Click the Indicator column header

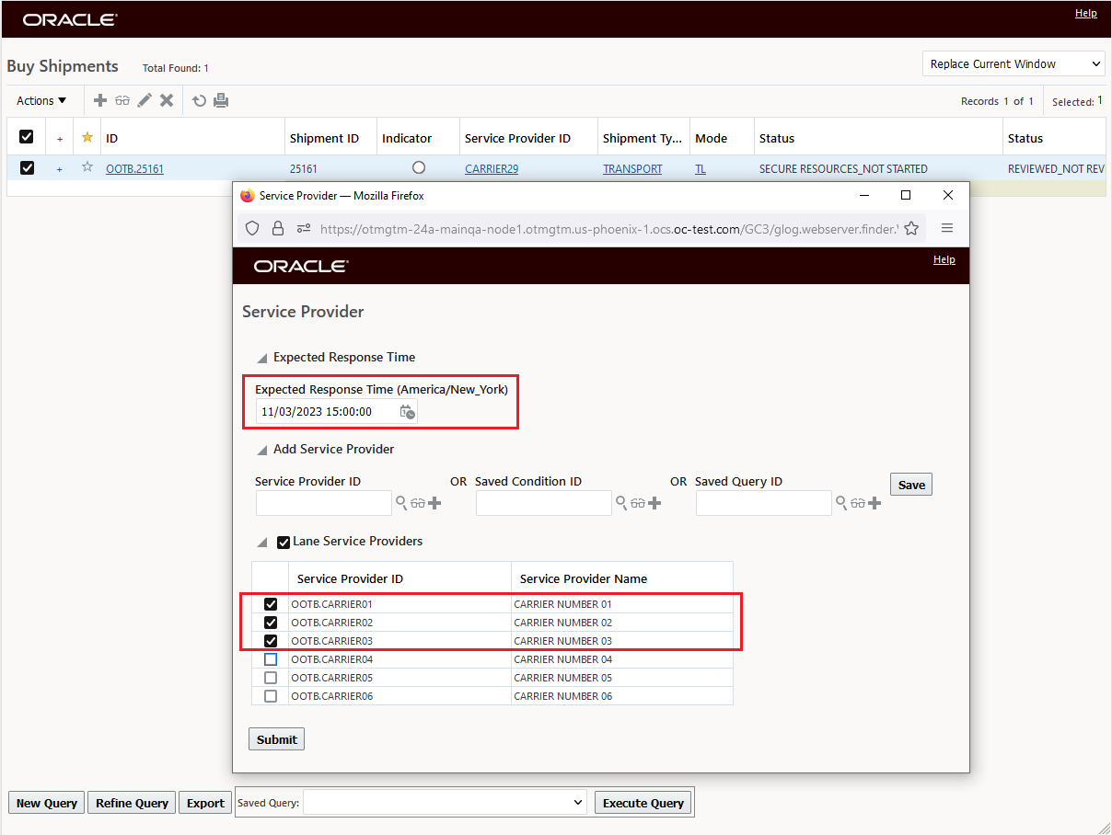407,138
